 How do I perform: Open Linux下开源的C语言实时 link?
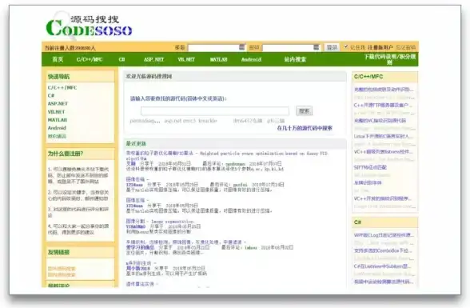click(384, 136)
